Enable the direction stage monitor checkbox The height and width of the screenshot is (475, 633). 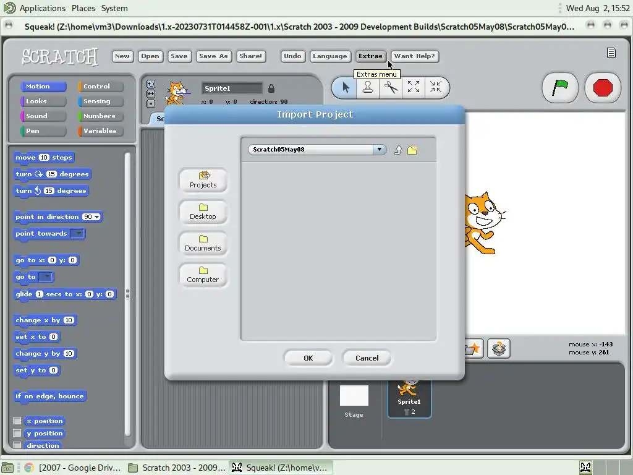coord(17,445)
